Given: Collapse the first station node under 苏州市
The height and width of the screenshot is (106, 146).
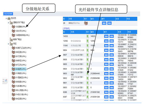Looking at the screenshot, I should click(x=8, y=23).
